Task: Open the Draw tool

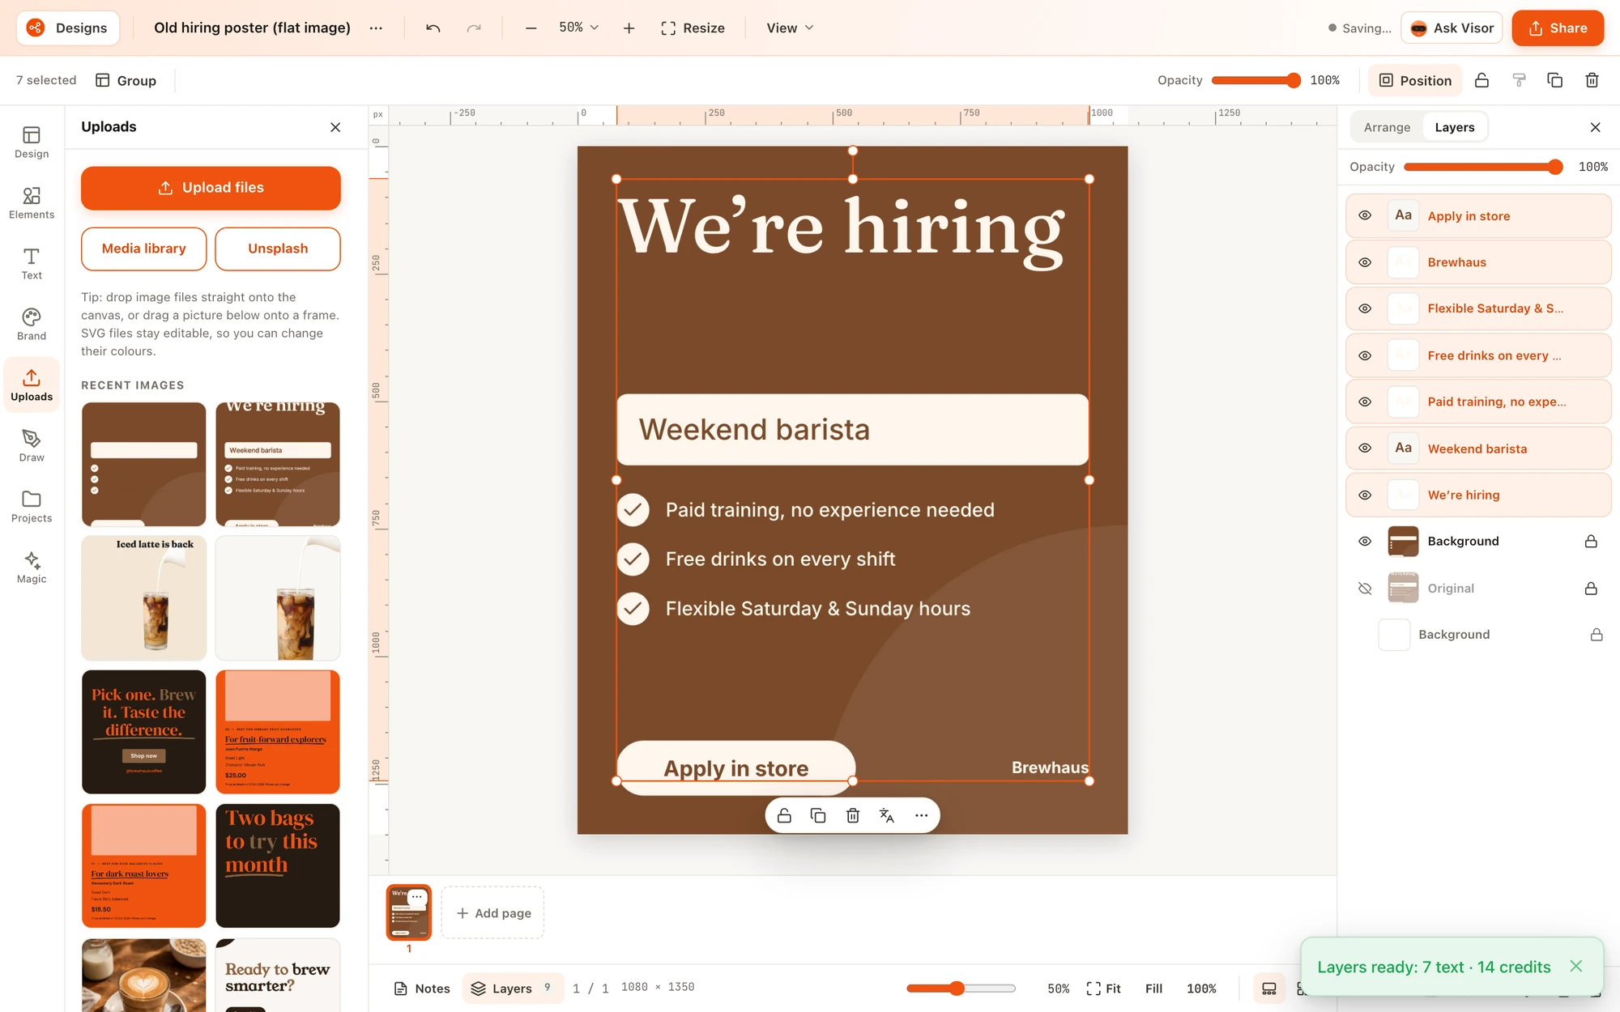Action: tap(32, 445)
